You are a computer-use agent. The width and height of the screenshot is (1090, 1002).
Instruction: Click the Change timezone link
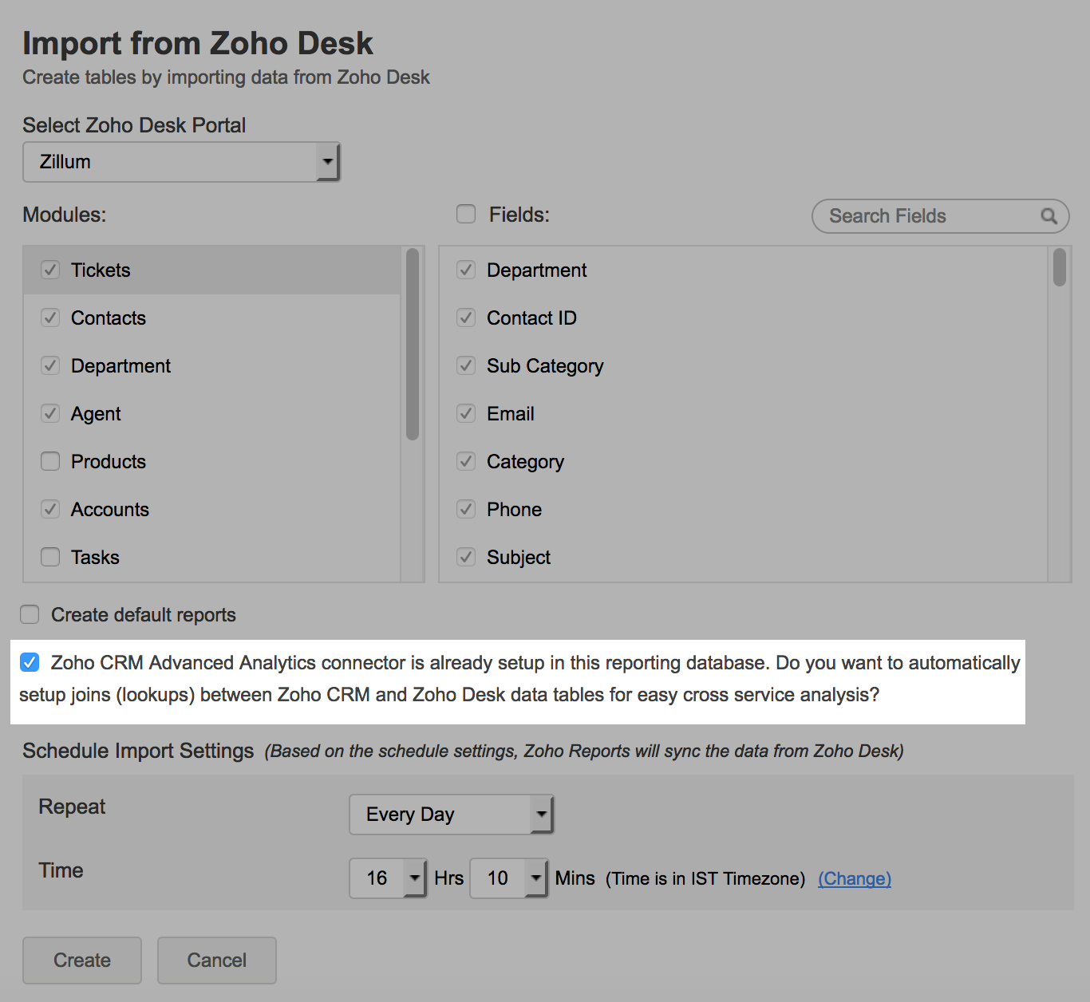855,878
